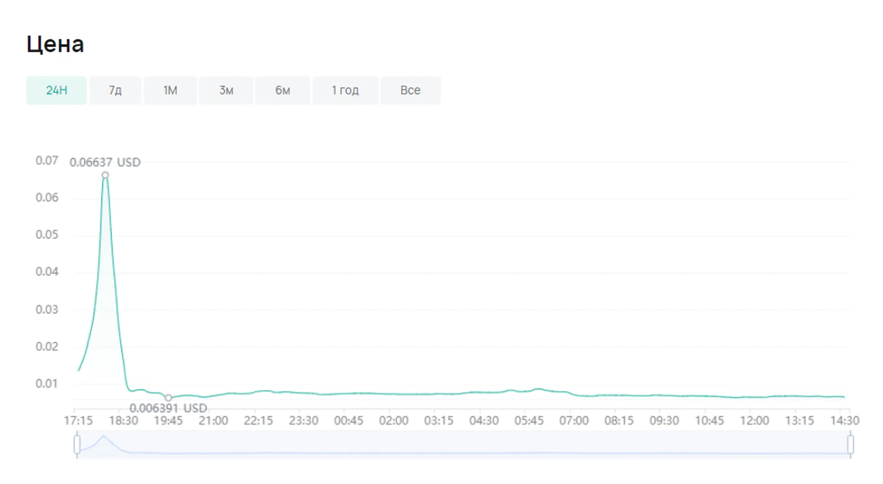Click the 21:00 time axis label
This screenshot has height=484, width=883.
tap(214, 421)
